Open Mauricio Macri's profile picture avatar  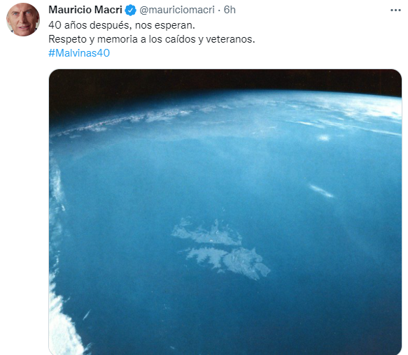[23, 20]
